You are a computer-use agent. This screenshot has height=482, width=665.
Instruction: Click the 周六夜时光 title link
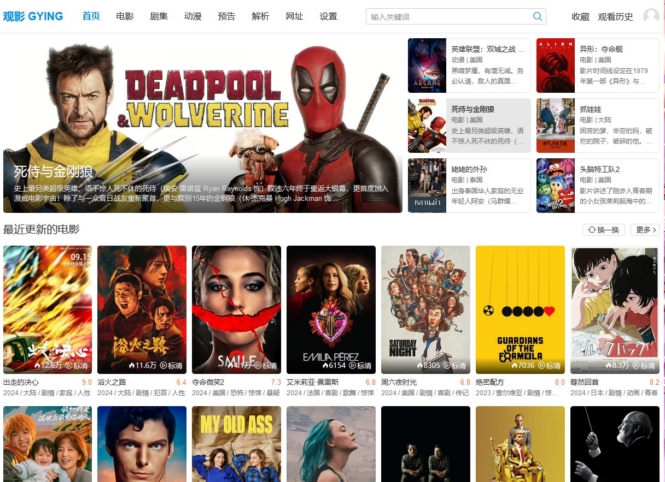pos(399,382)
